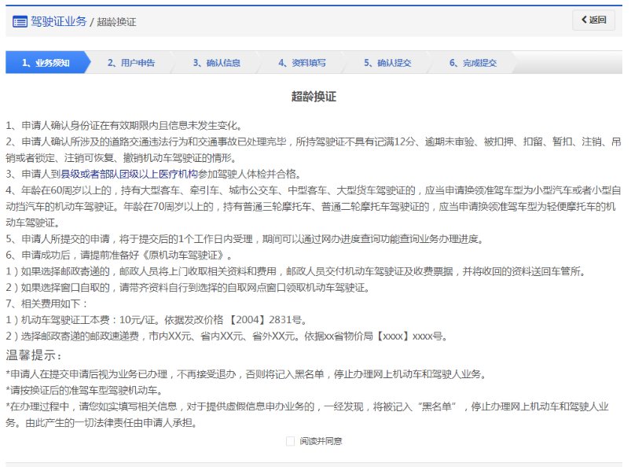Click the left chevron in 返回 button
631x467 pixels.
[583, 20]
